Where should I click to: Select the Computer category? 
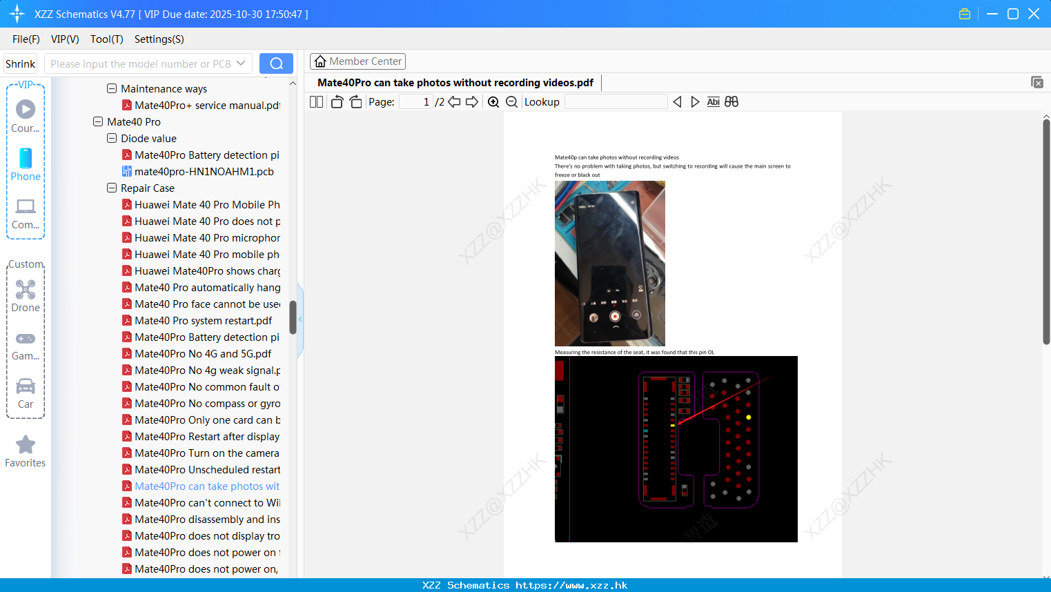[x=26, y=214]
